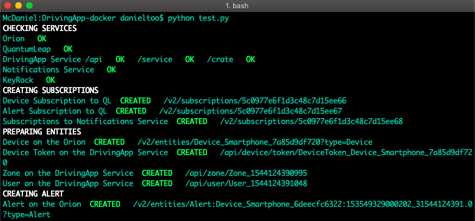Click the "McDaniel:DrivingApp-docker" prompt text
This screenshot has height=221, width=475.
point(59,18)
